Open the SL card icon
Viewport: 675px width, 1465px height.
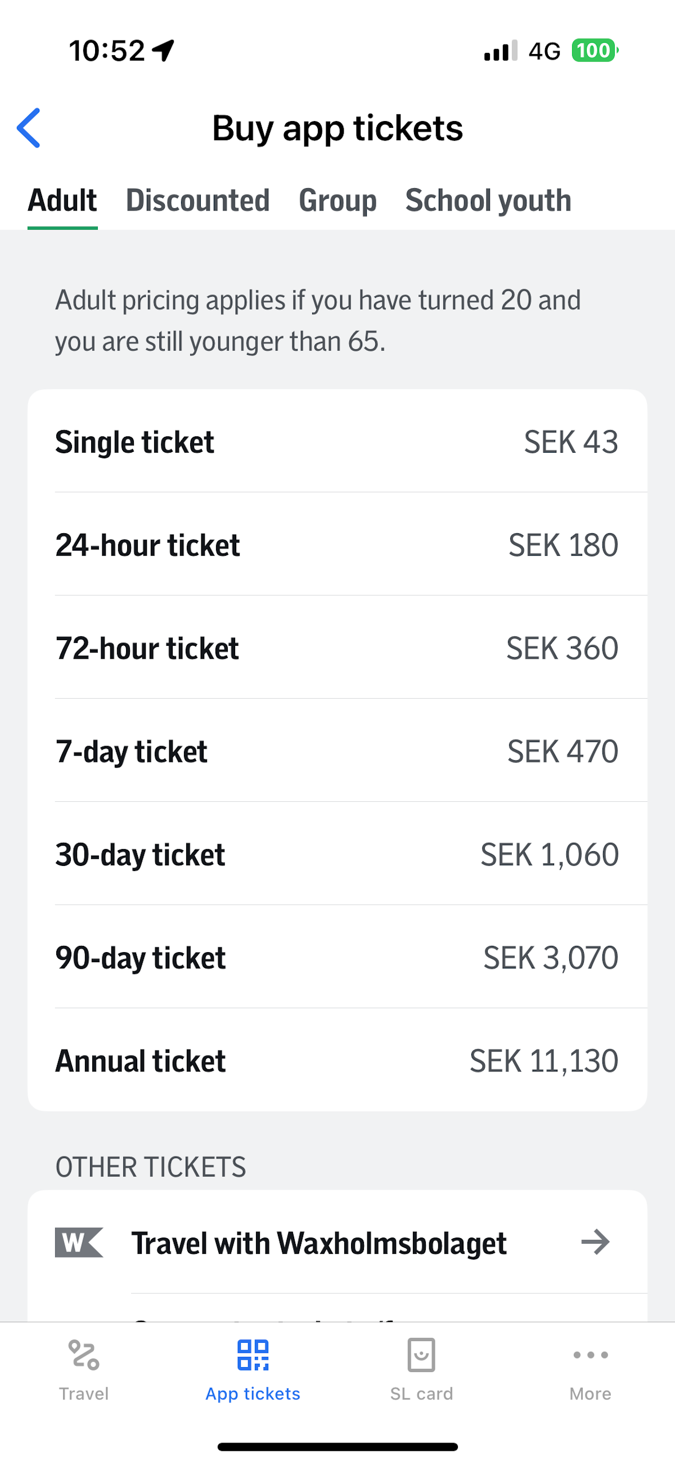[421, 1355]
